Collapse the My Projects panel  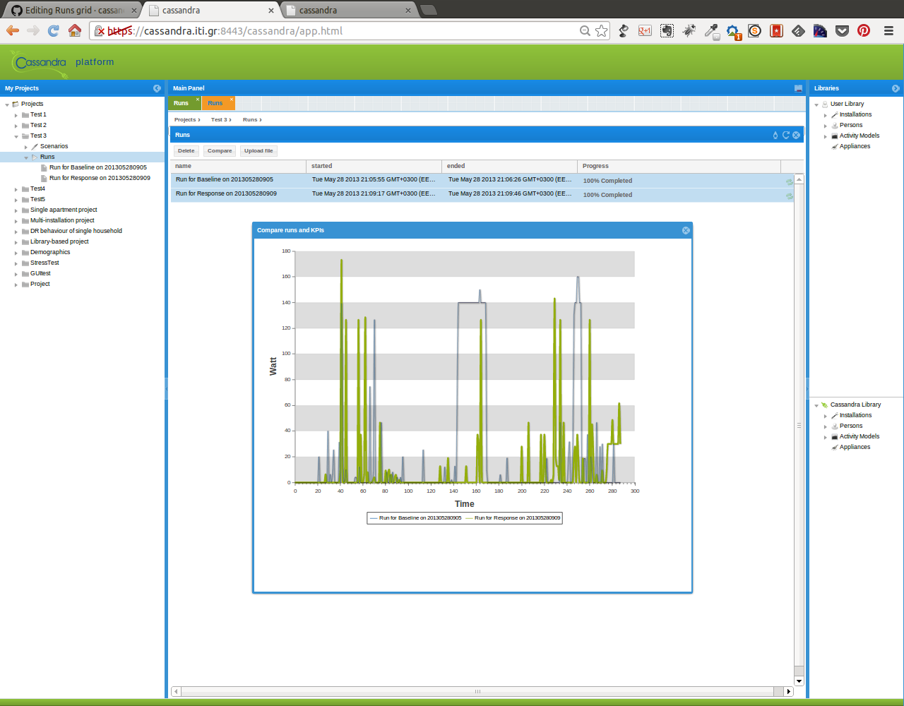pyautogui.click(x=157, y=88)
